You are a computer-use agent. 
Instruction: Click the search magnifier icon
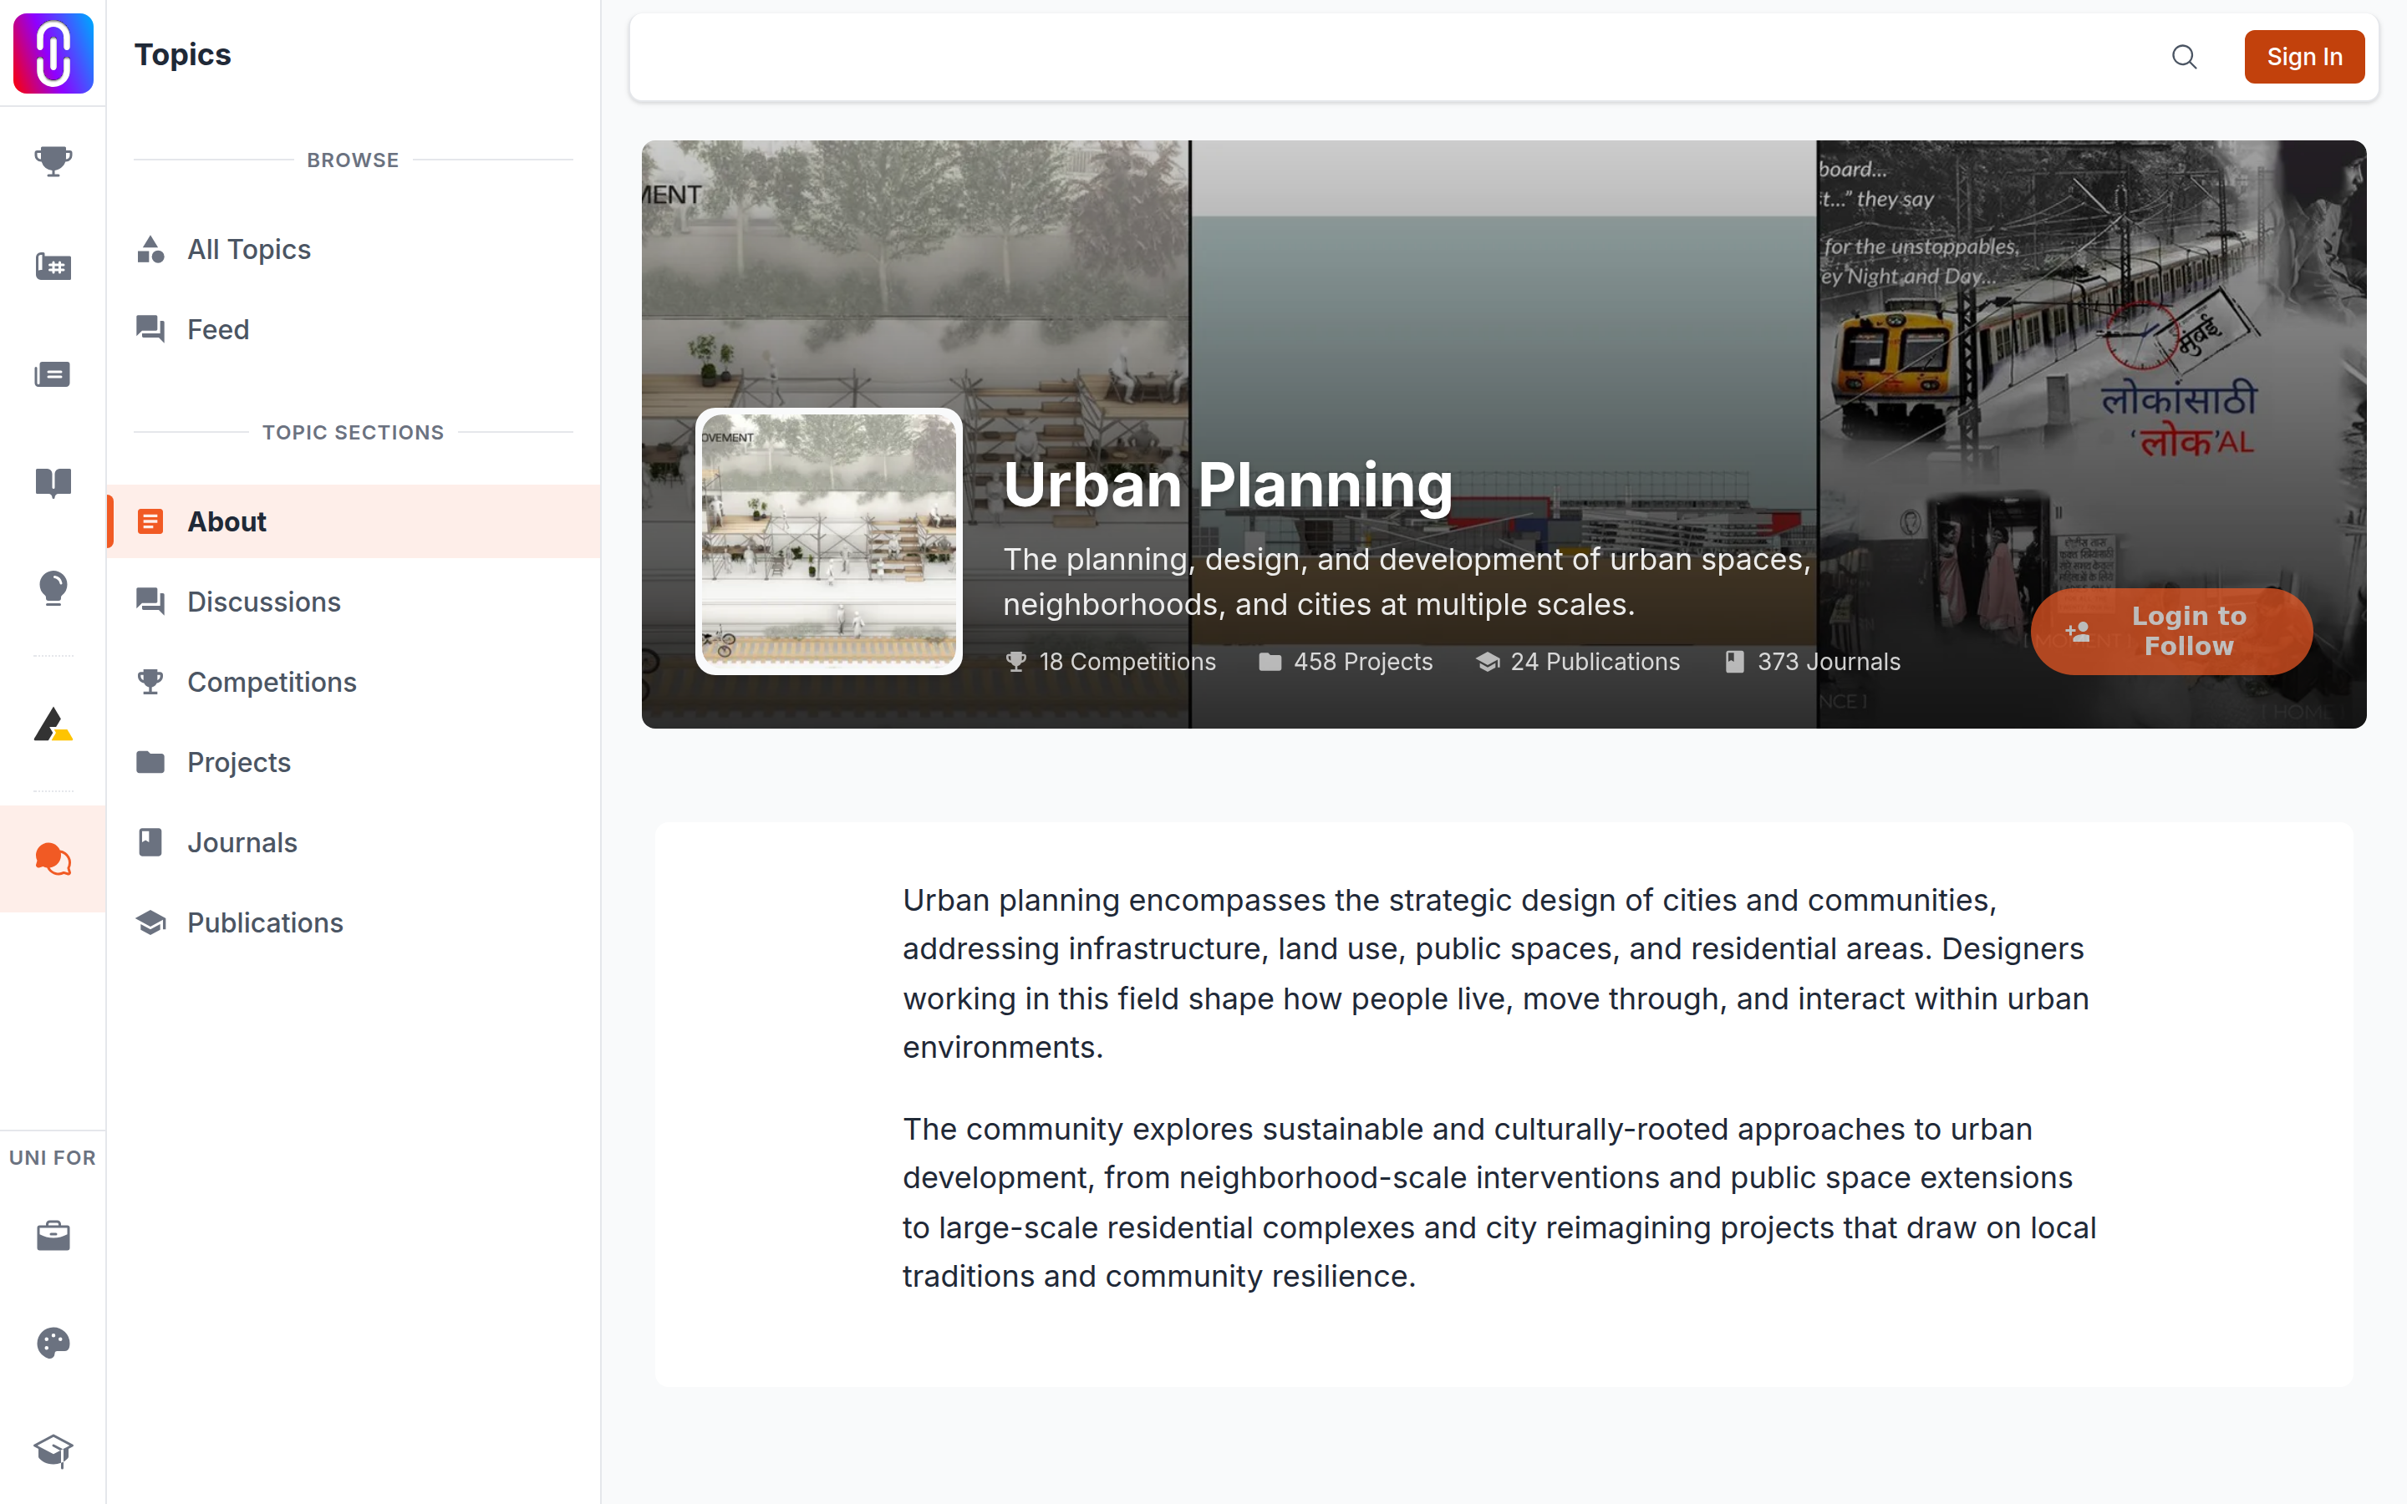(2184, 57)
